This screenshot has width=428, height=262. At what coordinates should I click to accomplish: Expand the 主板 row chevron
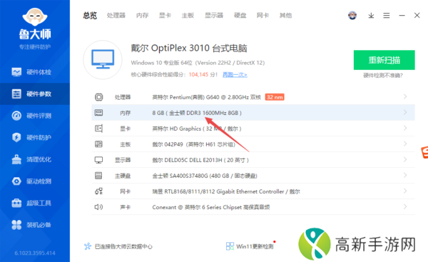point(405,143)
